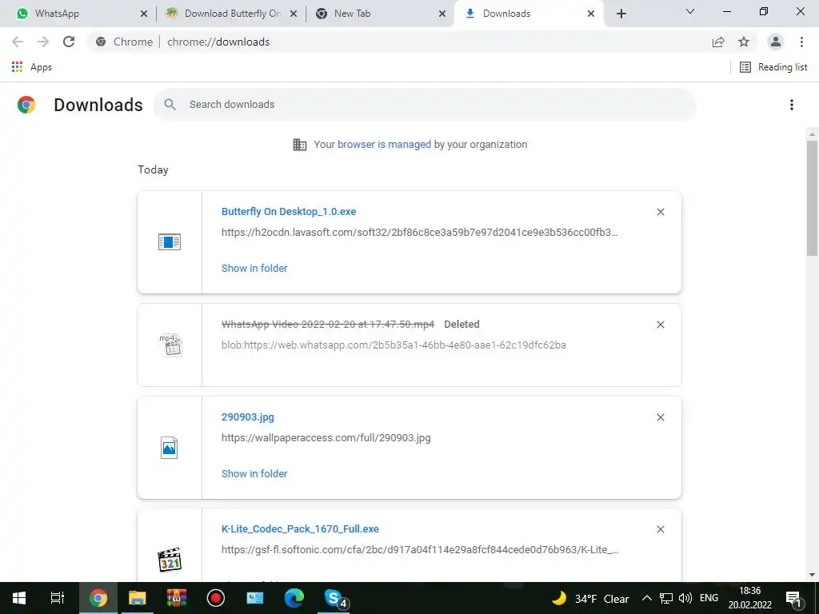This screenshot has height=614, width=819.
Task: Open the Action Center notifications
Action: tap(793, 599)
